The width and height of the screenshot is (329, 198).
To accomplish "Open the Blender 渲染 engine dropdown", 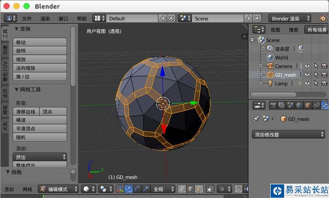I will click(x=290, y=18).
